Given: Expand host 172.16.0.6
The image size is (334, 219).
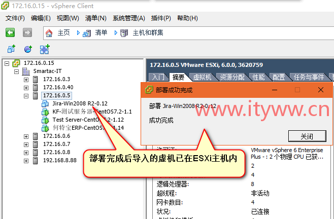Looking at the screenshot, I should coord(26,136).
